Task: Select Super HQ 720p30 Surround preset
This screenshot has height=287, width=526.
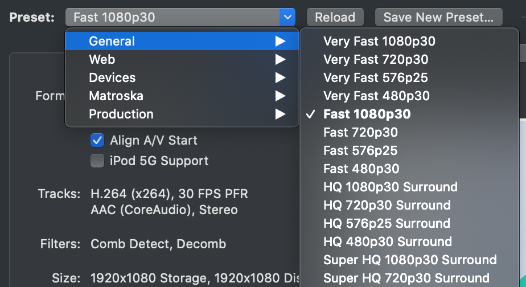Action: 409,277
